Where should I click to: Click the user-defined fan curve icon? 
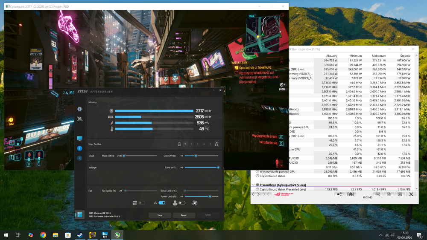pyautogui.click(x=194, y=203)
